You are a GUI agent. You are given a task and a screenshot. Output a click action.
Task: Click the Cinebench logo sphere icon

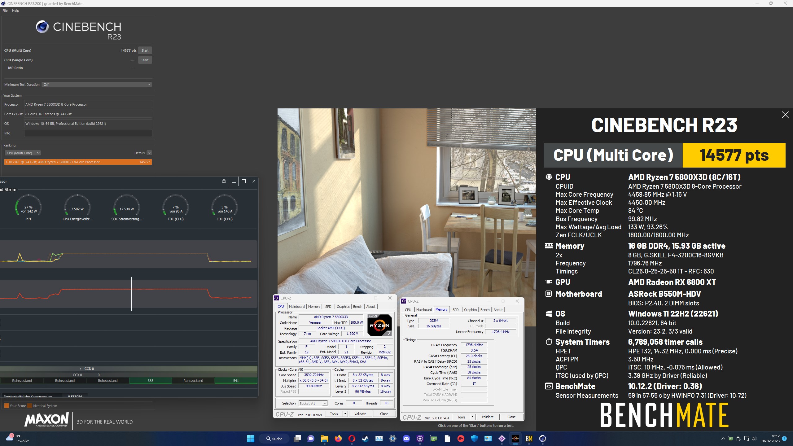tap(42, 27)
